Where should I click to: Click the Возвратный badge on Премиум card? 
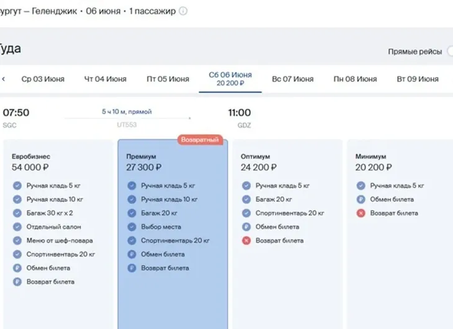point(200,140)
